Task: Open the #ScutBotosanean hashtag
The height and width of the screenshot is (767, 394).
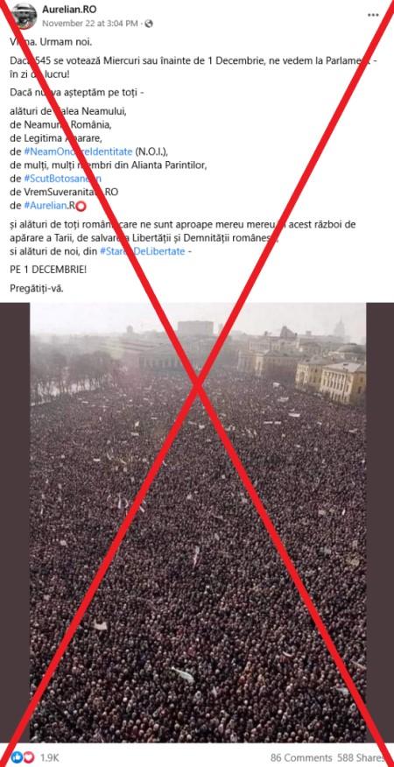Action: (x=62, y=179)
